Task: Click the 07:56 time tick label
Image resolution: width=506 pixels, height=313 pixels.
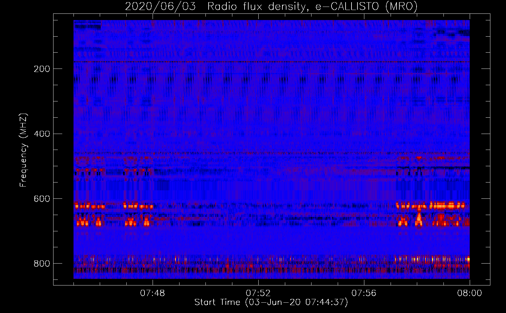Action: [364, 293]
